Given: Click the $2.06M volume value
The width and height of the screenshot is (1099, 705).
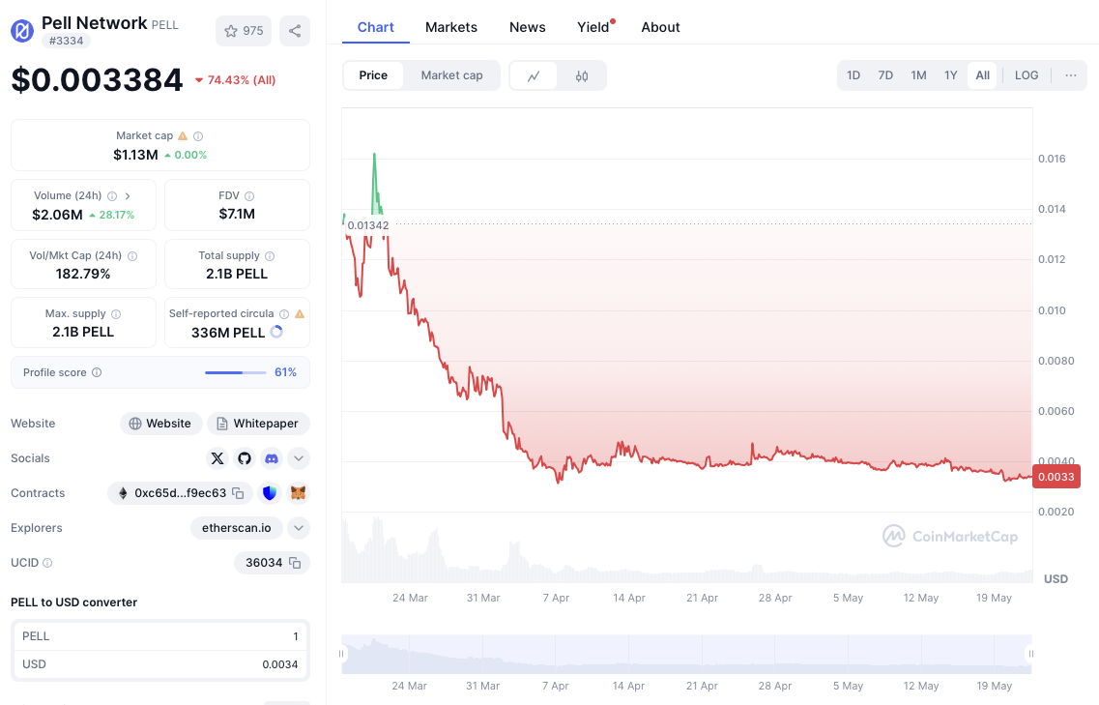Looking at the screenshot, I should click(57, 215).
